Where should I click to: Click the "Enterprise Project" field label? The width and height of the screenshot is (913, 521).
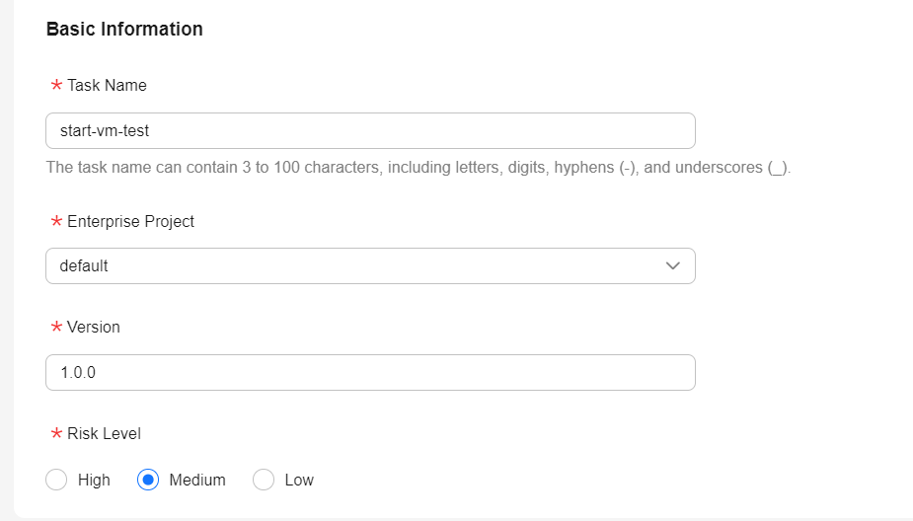point(130,221)
